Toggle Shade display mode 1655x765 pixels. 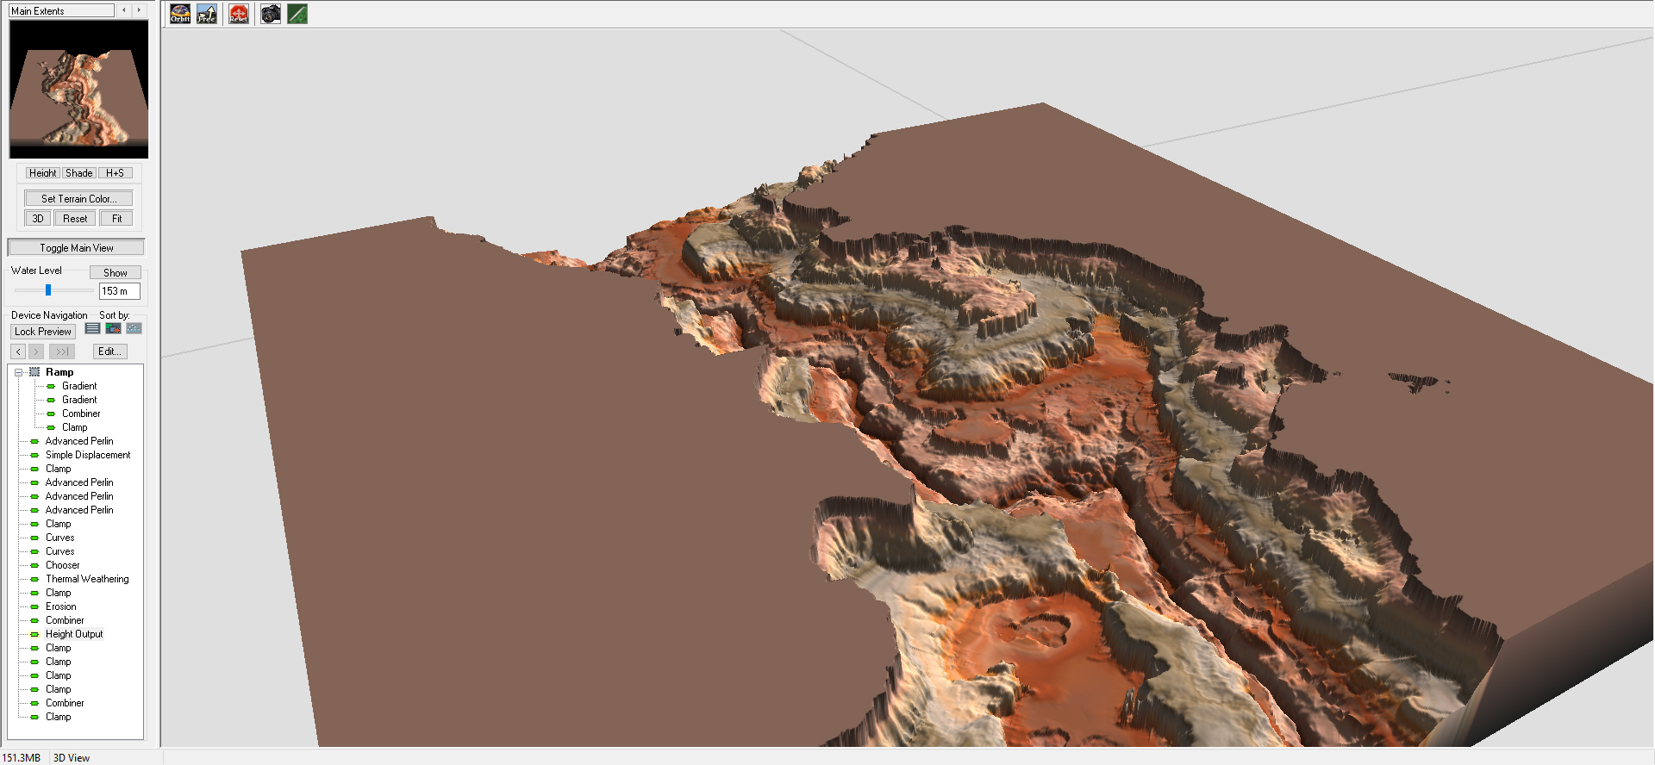78,173
